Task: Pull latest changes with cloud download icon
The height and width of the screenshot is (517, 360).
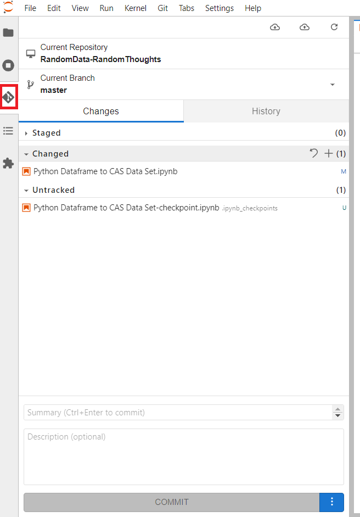Action: [275, 27]
